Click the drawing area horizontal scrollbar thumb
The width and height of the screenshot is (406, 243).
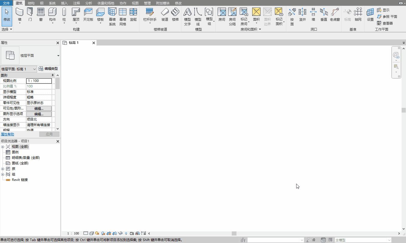234,233
